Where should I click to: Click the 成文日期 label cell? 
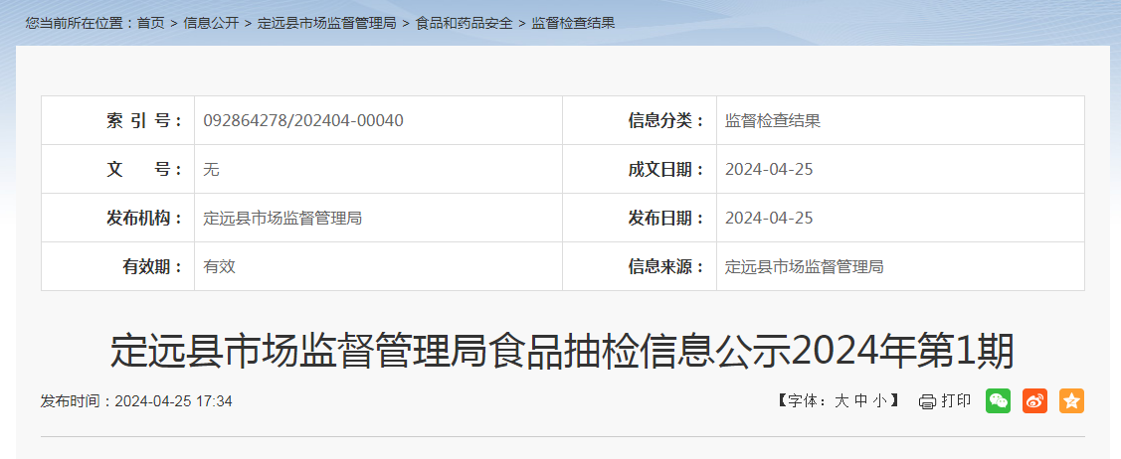(640, 169)
